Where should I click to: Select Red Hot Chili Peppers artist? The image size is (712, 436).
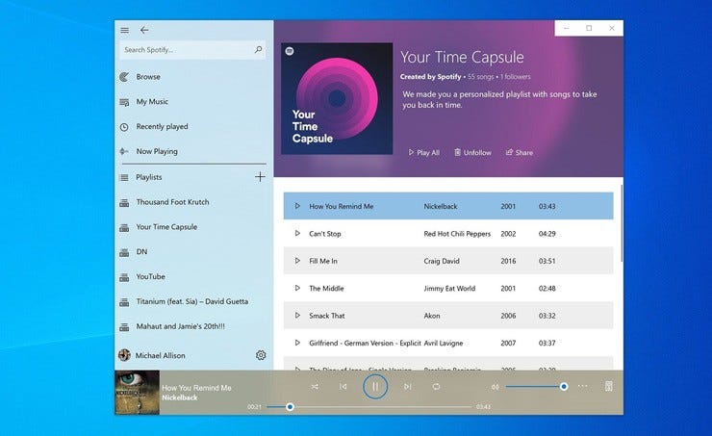[x=457, y=234]
